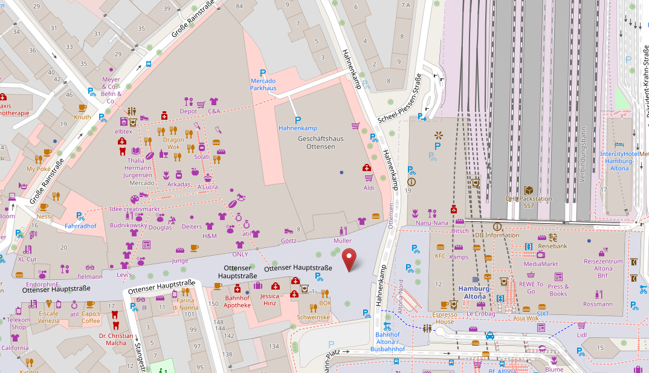Click the red location marker pin

click(349, 259)
